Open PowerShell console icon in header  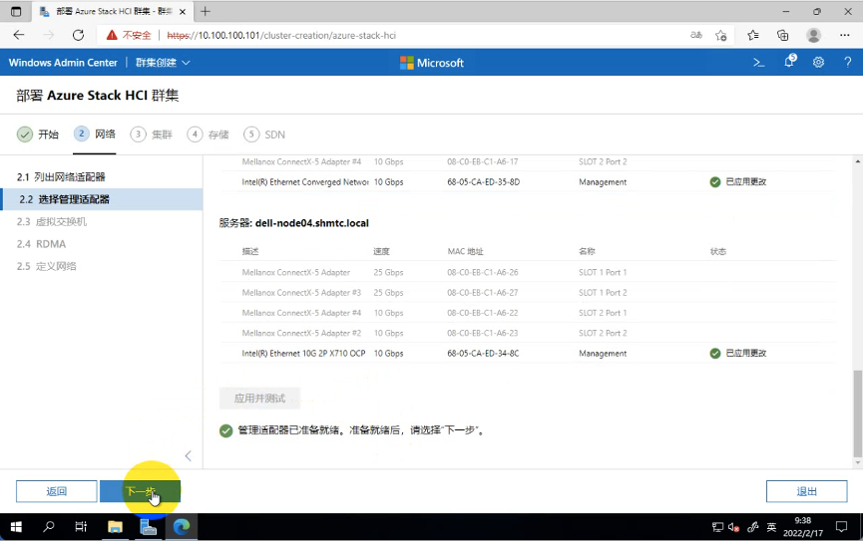(759, 63)
